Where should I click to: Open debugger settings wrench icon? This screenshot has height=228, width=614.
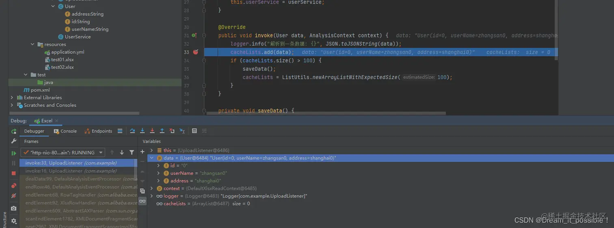point(14,141)
